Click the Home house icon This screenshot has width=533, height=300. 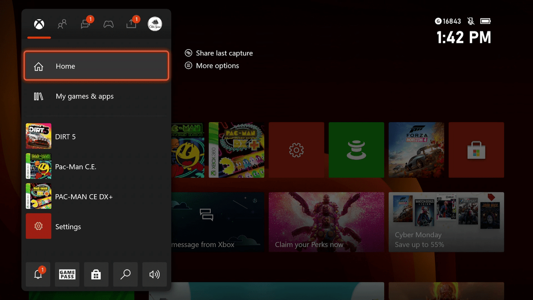(39, 66)
